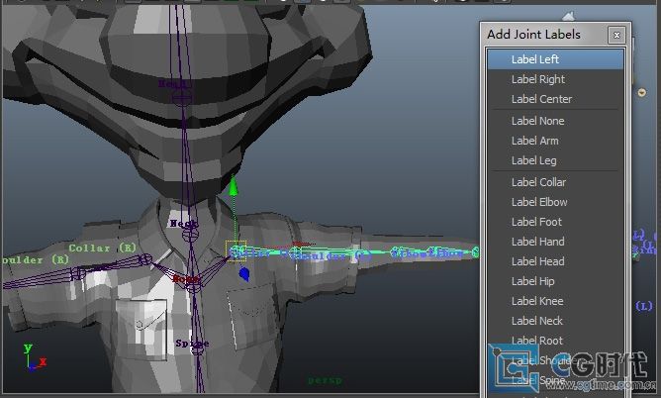This screenshot has width=661, height=398.
Task: Select the Label Center entry
Action: coord(555,99)
